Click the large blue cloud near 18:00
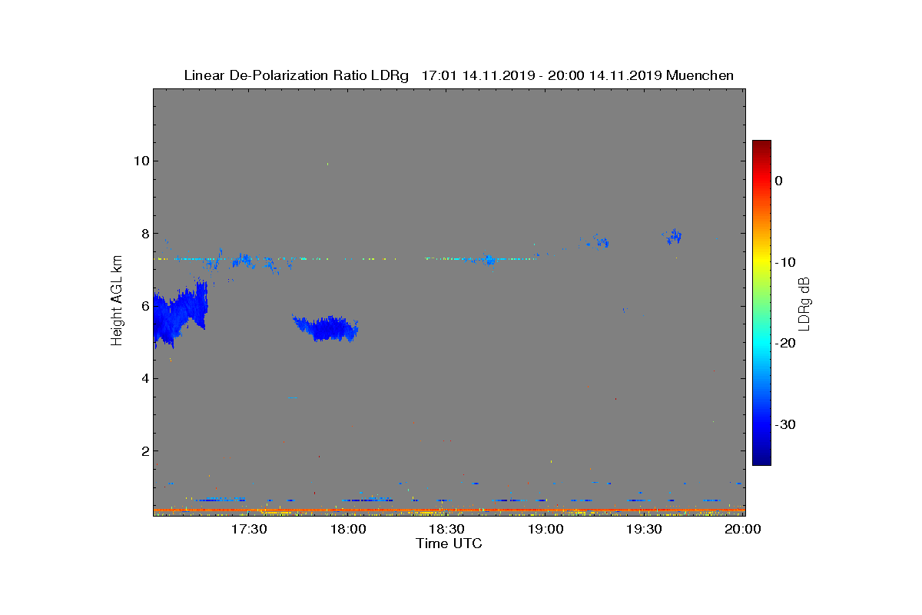922x615 pixels. [327, 328]
